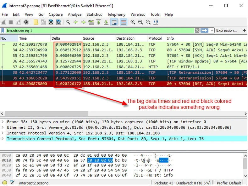
Task: Click the find packet magnifier icon
Action: click(68, 22)
